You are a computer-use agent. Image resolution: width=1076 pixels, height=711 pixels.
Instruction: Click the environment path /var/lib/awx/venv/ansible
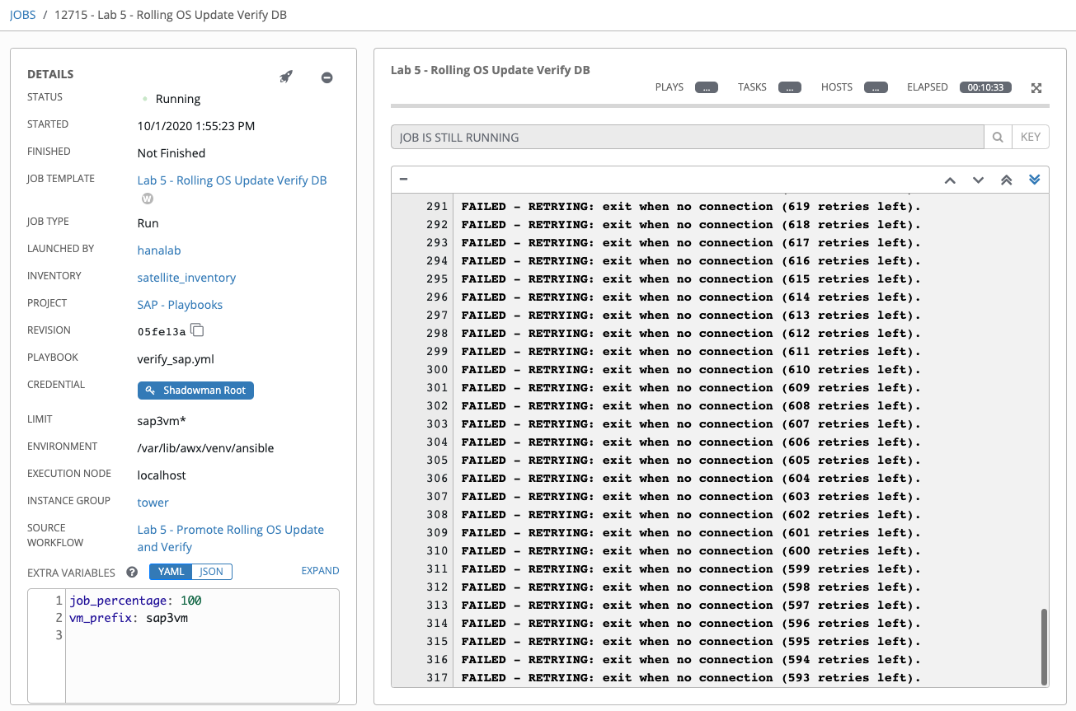point(205,448)
